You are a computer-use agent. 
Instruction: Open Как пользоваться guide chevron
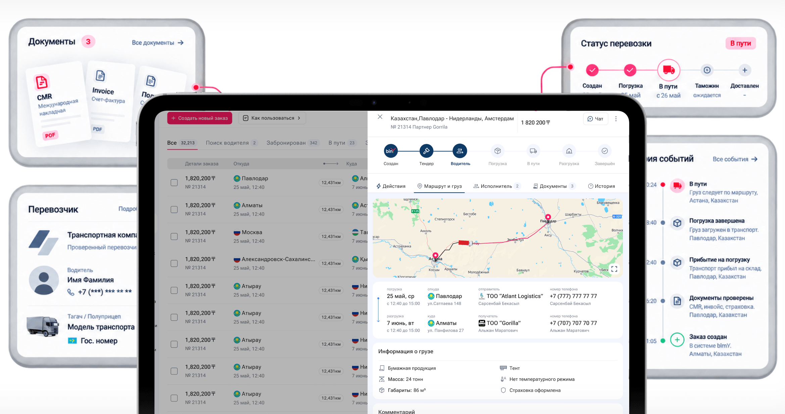(299, 118)
